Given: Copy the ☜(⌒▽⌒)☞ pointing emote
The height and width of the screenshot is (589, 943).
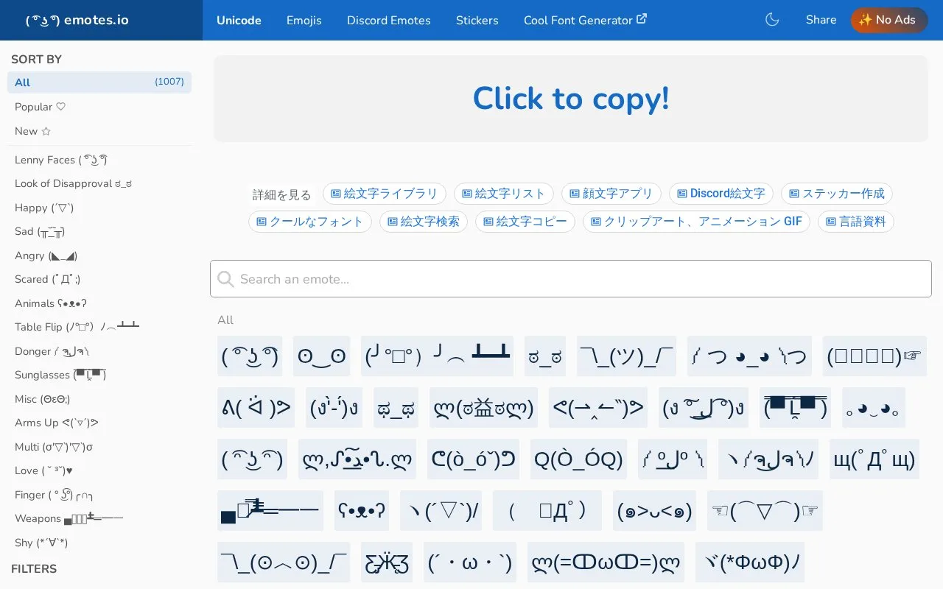Looking at the screenshot, I should click(x=765, y=511).
